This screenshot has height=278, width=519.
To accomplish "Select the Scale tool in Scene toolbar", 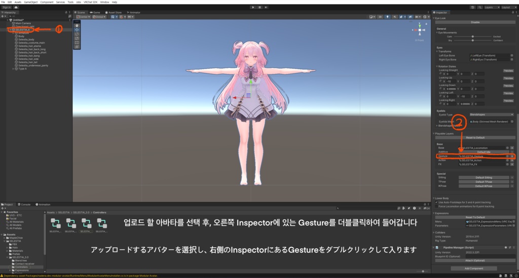I will point(77,38).
